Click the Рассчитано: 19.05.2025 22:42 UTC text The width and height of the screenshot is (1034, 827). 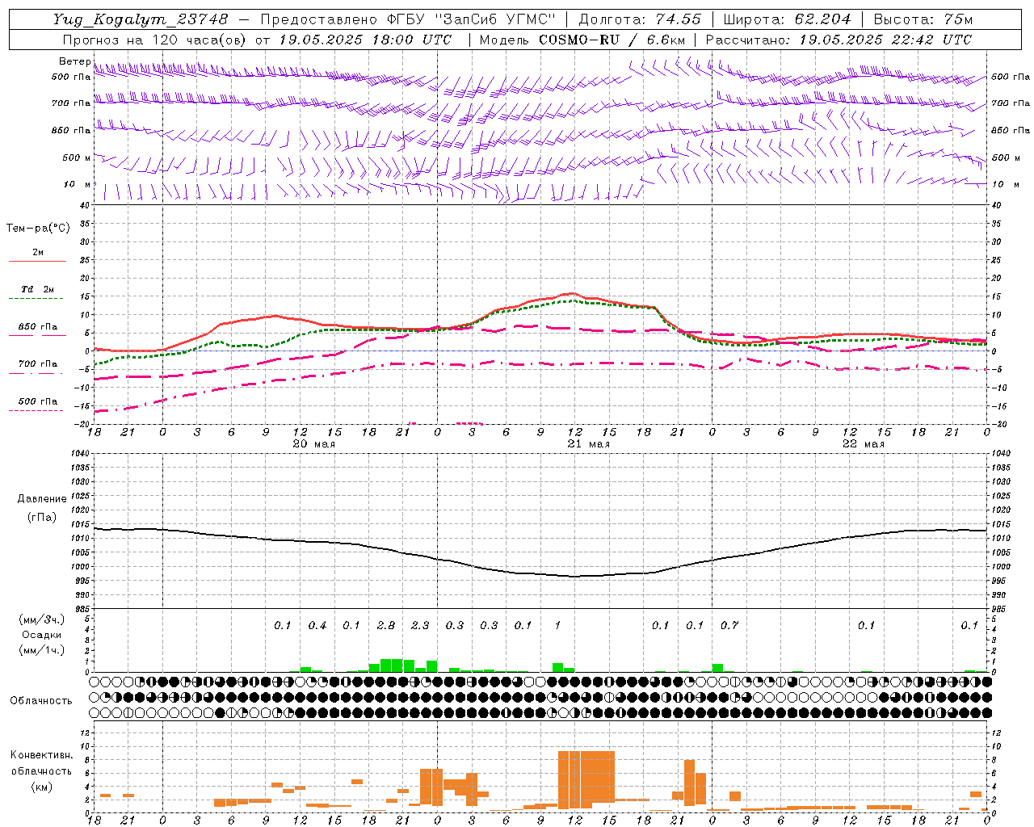[x=839, y=40]
